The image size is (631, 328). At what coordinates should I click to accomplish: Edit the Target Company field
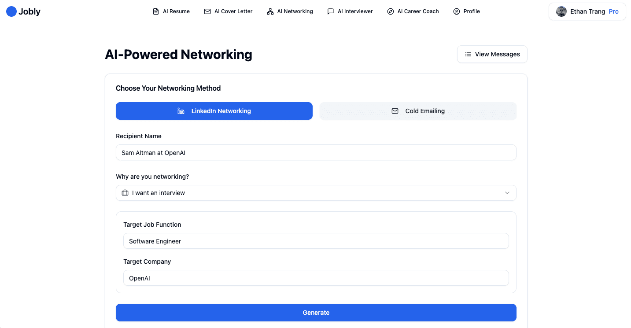point(316,278)
